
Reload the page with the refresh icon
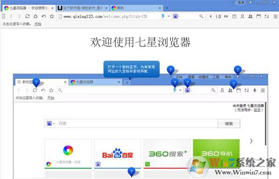click(x=28, y=16)
